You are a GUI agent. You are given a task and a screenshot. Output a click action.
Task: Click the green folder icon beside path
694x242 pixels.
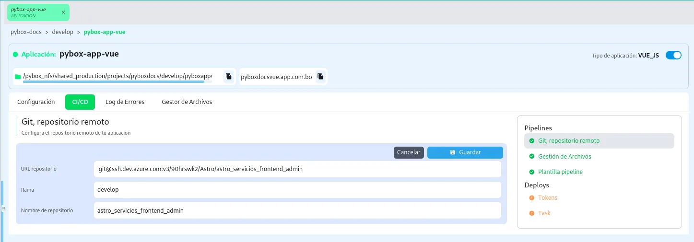[x=18, y=77]
